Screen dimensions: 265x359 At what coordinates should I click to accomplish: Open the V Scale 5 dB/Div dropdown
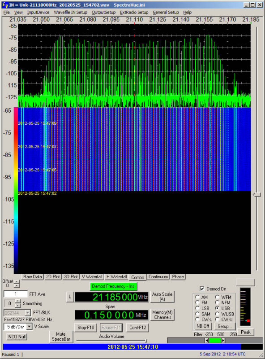(30, 327)
